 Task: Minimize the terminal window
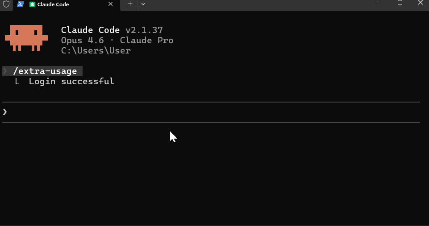379,3
